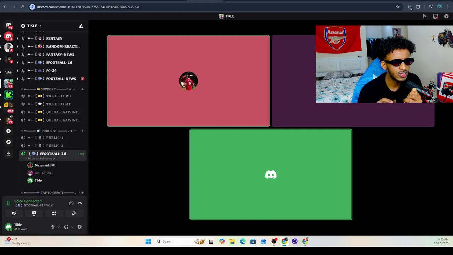Image resolution: width=453 pixels, height=255 pixels.
Task: Mute microphone in user panel
Action: point(53,227)
